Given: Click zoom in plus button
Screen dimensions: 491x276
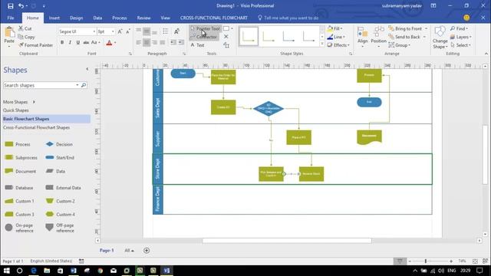Looking at the screenshot, I should 451,261.
